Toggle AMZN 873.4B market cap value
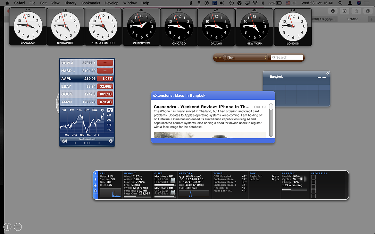 click(x=105, y=102)
